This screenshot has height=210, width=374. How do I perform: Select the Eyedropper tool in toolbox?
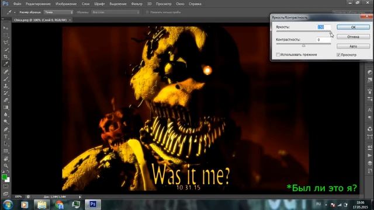pos(6,64)
